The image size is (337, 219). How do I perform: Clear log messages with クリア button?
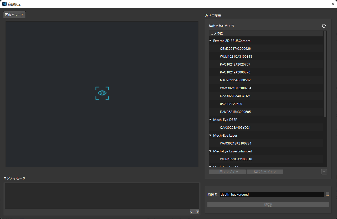pyautogui.click(x=195, y=212)
